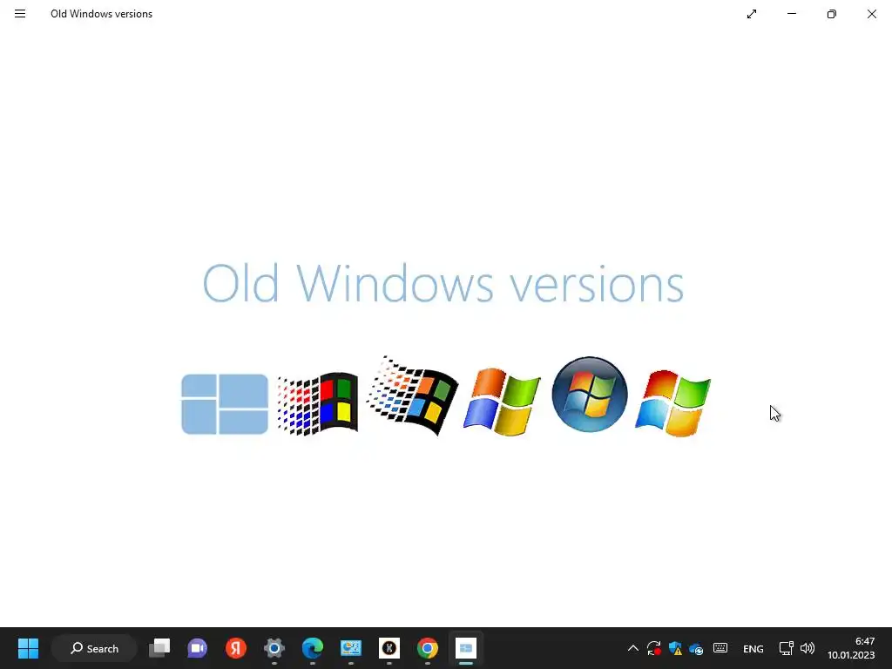Screen dimensions: 892x669
Task: Show hidden system tray icons
Action: pos(632,648)
